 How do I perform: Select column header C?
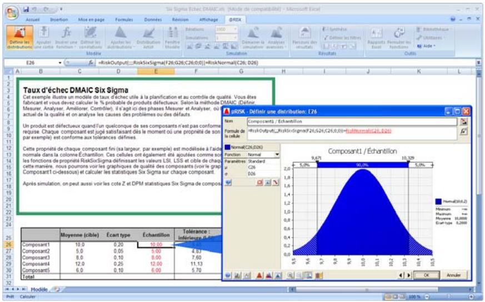tap(79, 71)
